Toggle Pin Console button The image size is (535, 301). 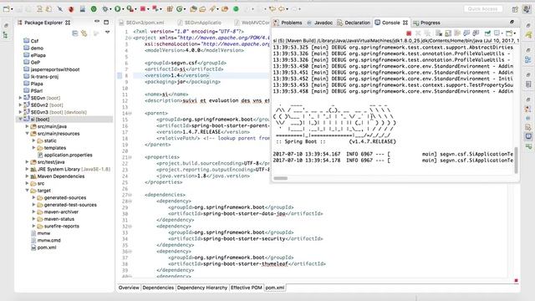487,33
